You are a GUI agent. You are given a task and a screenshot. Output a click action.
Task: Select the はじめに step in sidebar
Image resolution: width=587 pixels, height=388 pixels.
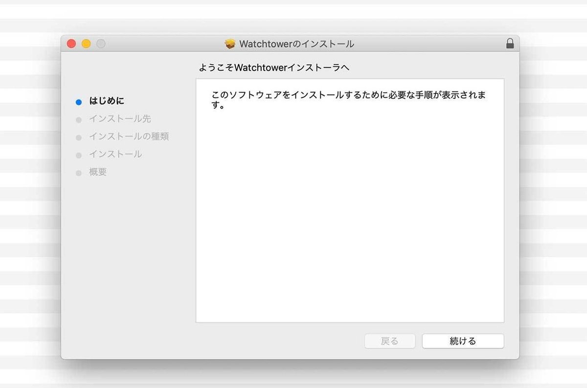pos(107,101)
